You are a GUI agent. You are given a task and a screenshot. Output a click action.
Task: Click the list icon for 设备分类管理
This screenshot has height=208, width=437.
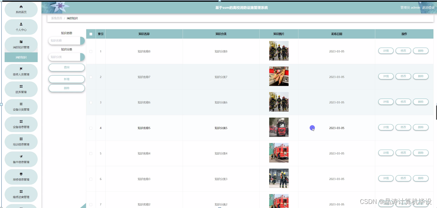21,104
